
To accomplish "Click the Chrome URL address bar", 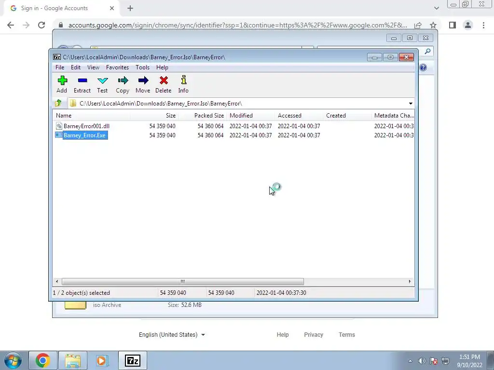I will pyautogui.click(x=237, y=25).
